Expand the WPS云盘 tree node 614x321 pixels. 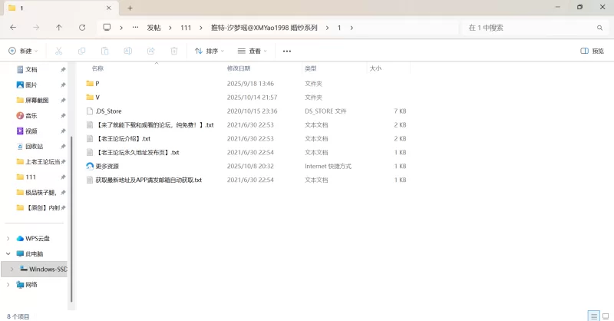pos(8,238)
